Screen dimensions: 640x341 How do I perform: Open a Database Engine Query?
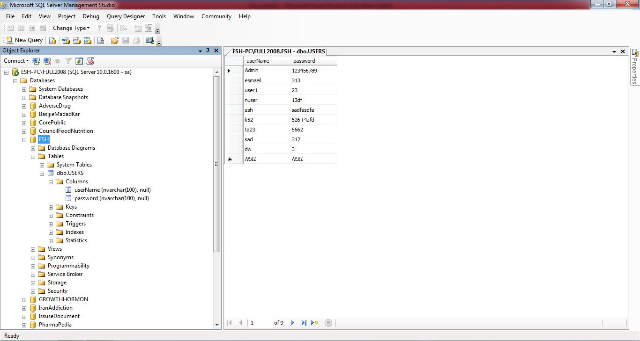53,40
